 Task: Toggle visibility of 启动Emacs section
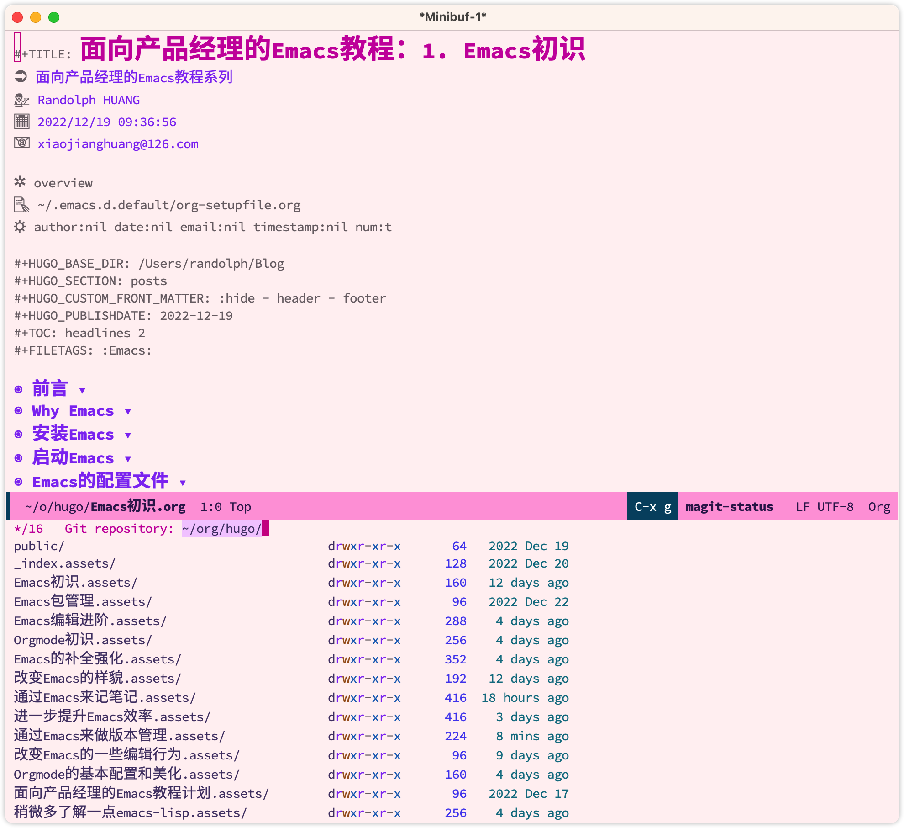tap(129, 457)
